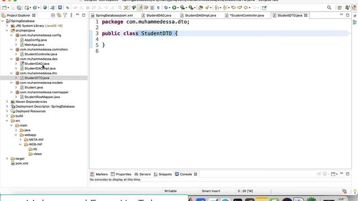Click the Run External Tools toolbar icon
Viewport: 358px width, 201px height.
coord(191,8)
